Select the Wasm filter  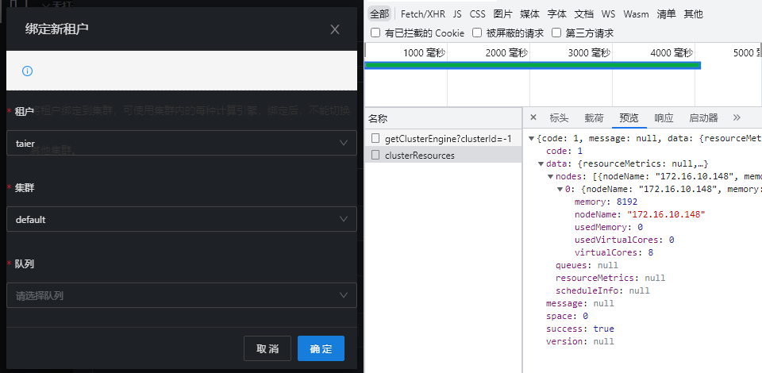636,14
